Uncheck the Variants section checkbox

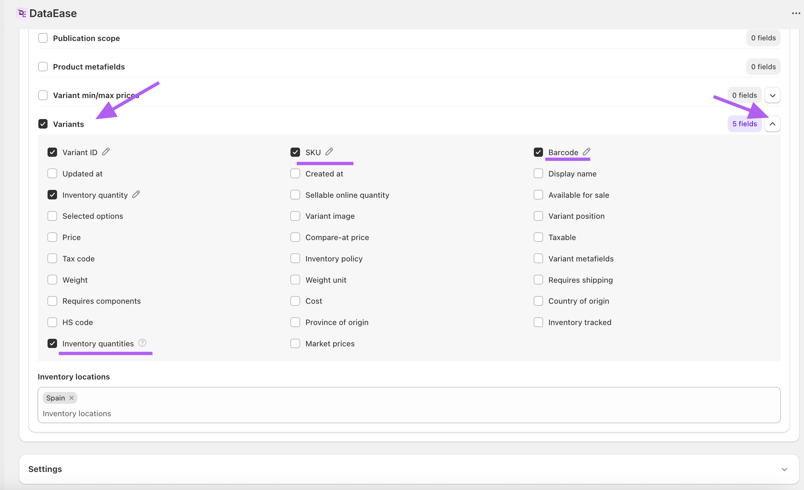point(43,124)
